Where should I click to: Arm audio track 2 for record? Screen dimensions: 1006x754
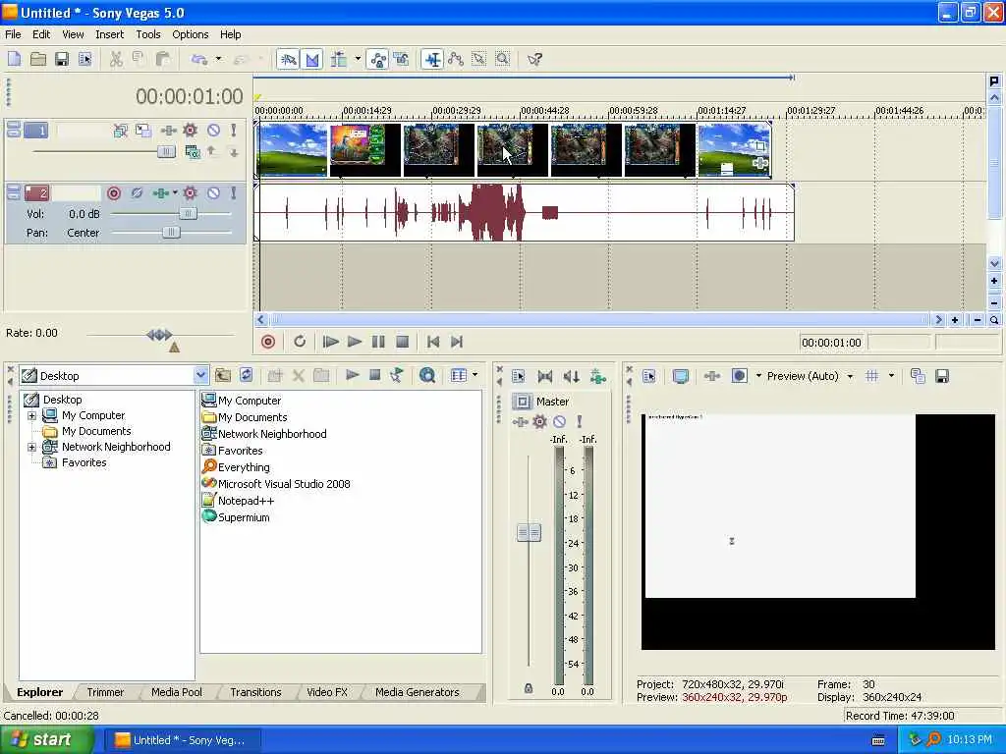(114, 193)
